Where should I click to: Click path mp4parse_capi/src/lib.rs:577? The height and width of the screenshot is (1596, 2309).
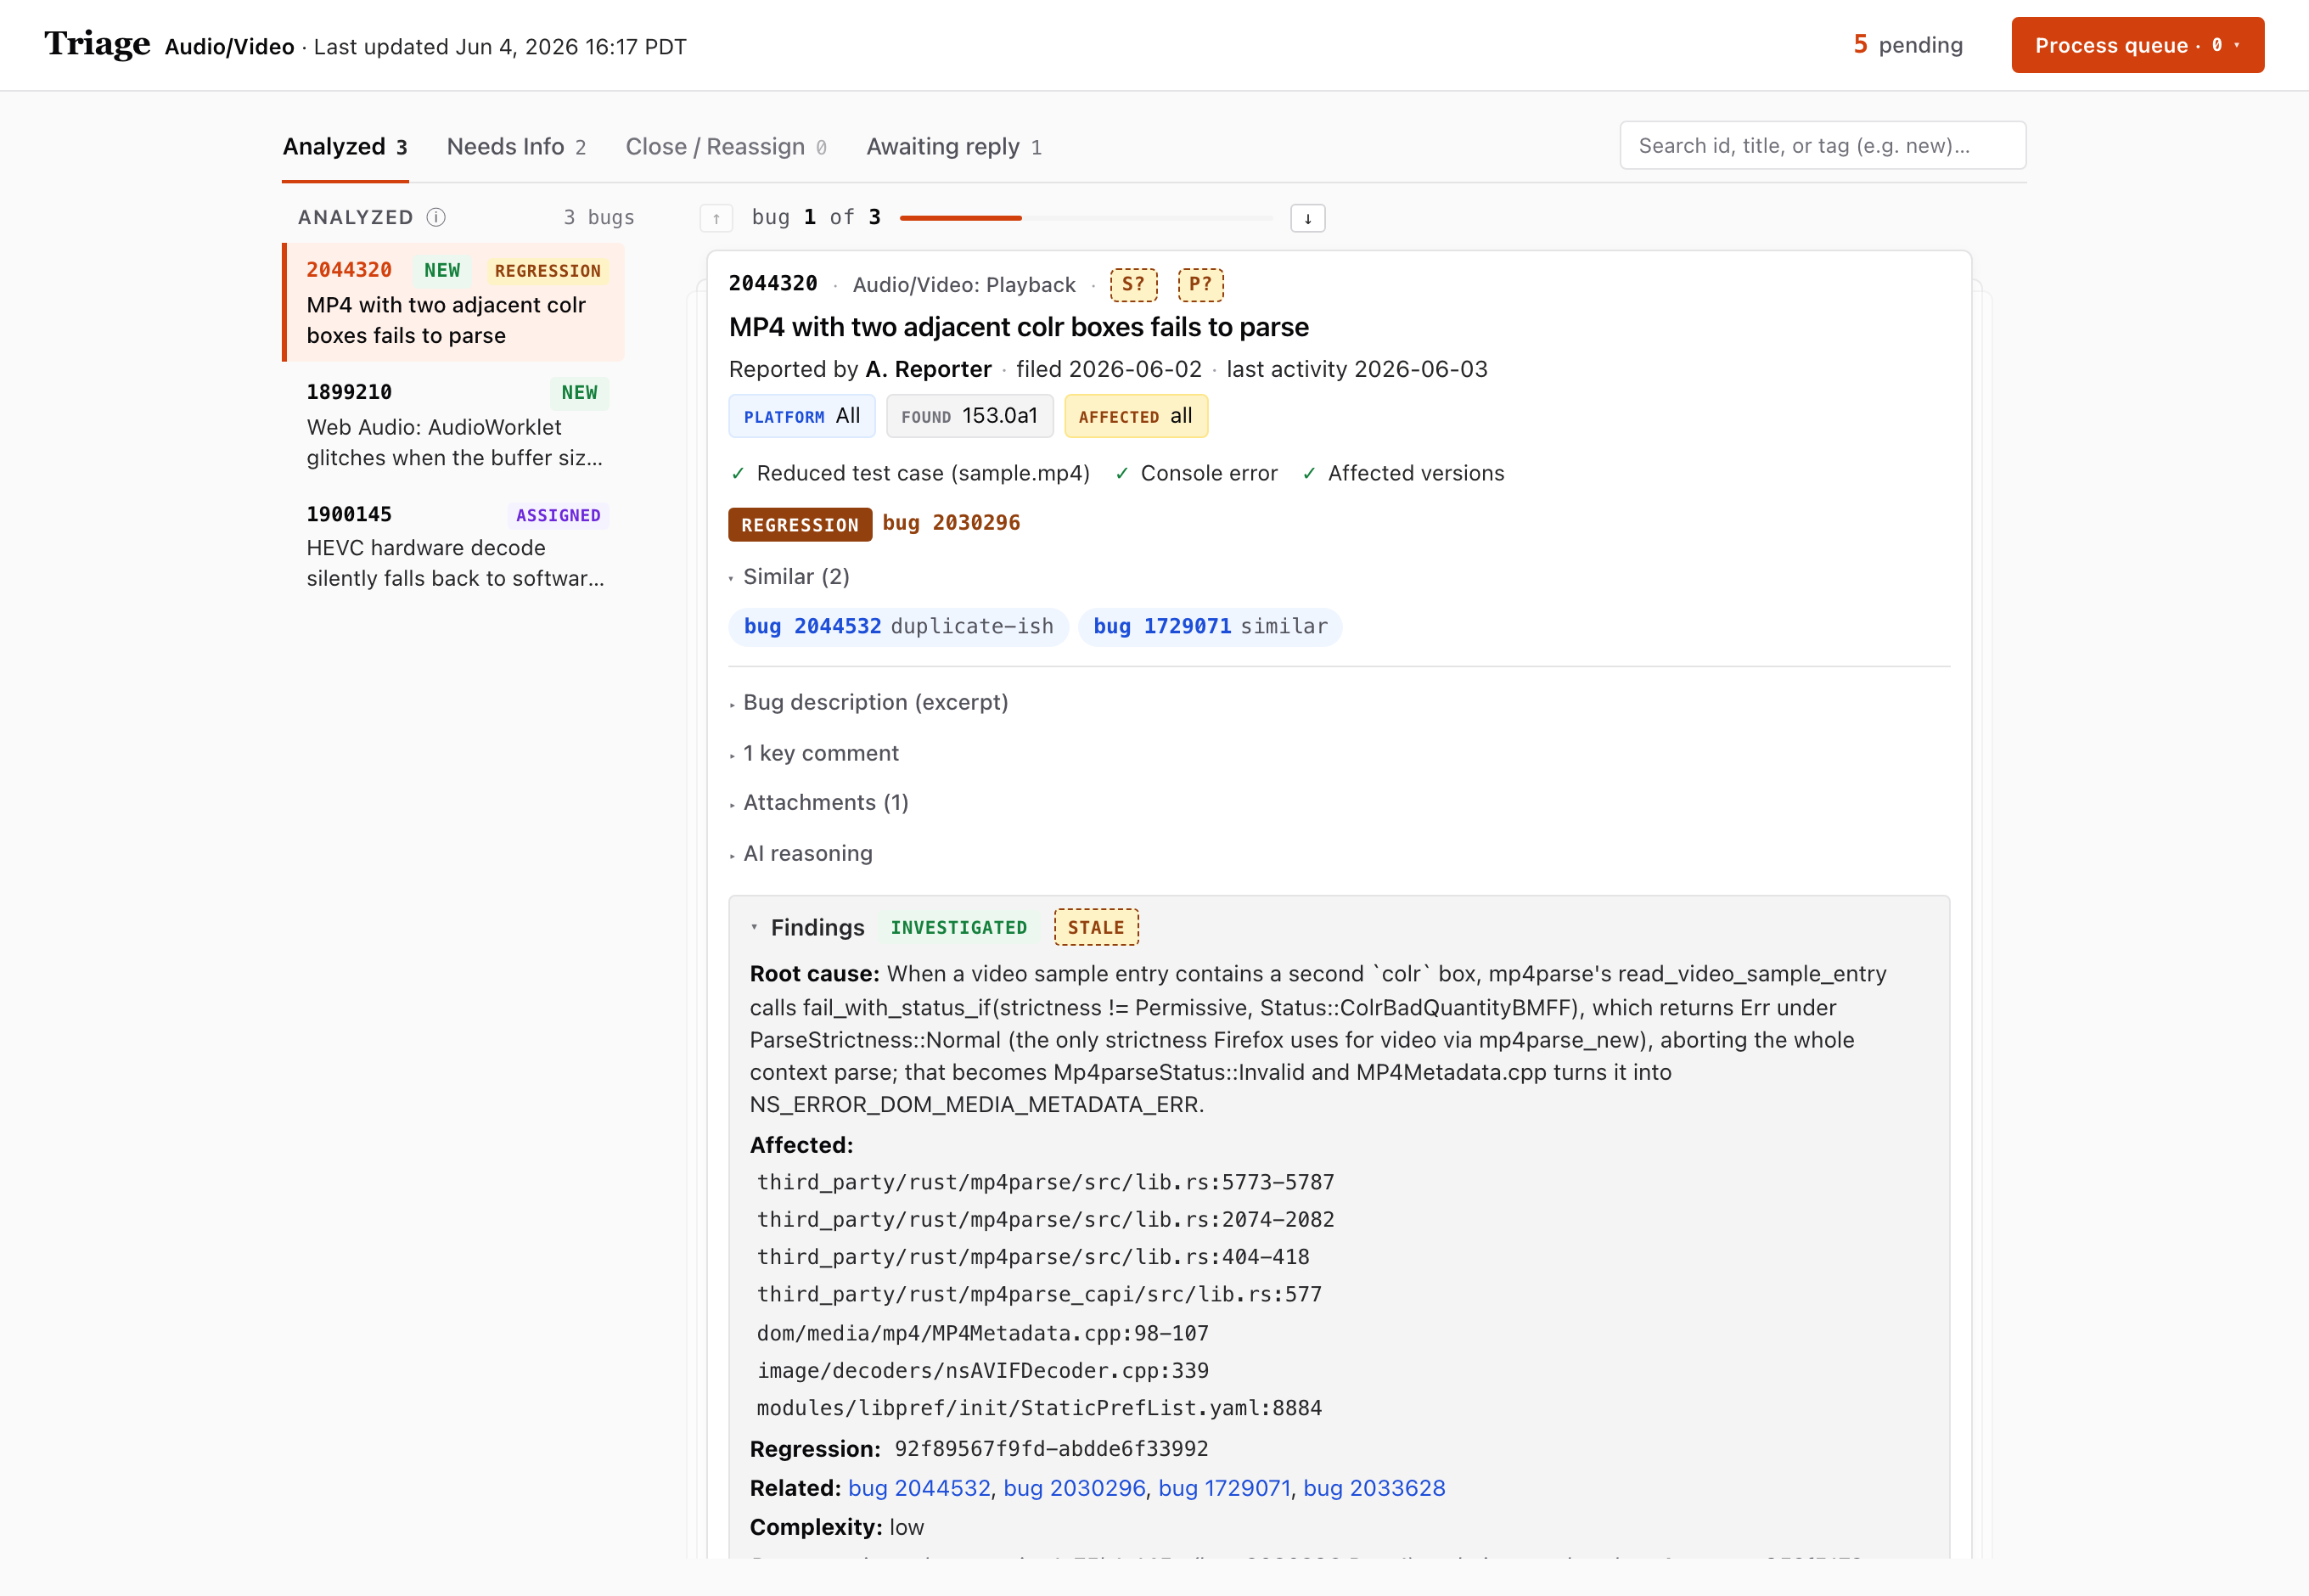pyautogui.click(x=1039, y=1294)
